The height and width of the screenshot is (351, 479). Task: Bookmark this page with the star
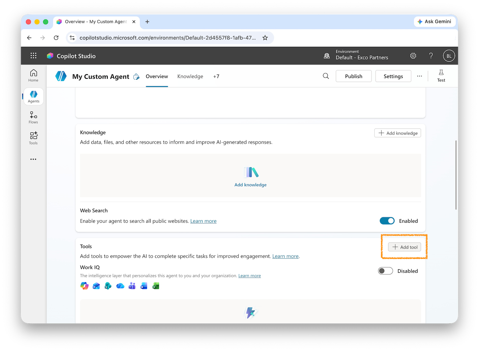[x=265, y=38]
